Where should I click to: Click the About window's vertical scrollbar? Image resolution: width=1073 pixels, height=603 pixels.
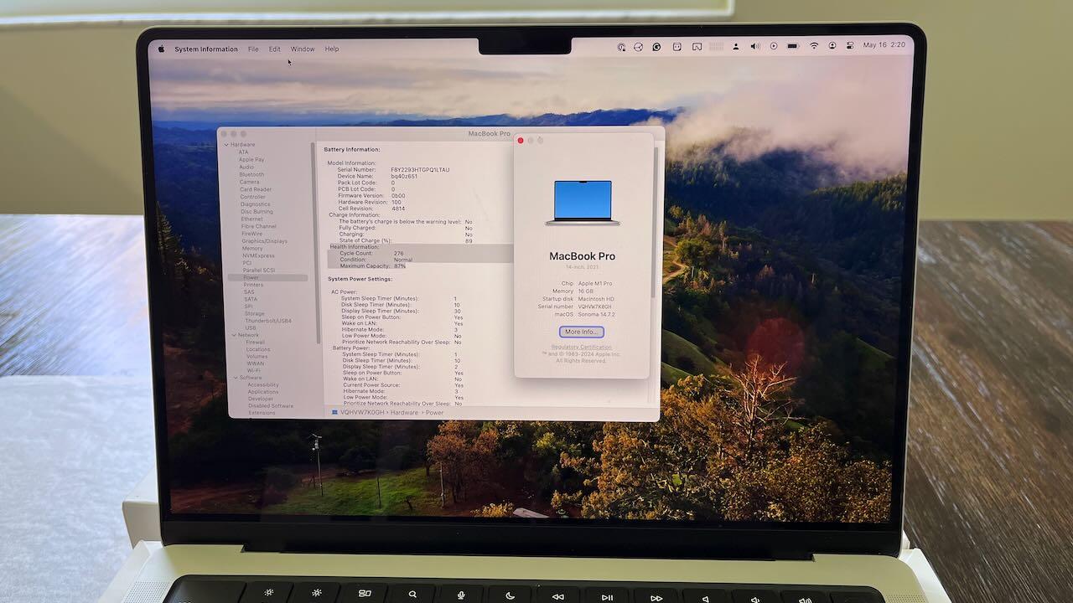click(654, 222)
